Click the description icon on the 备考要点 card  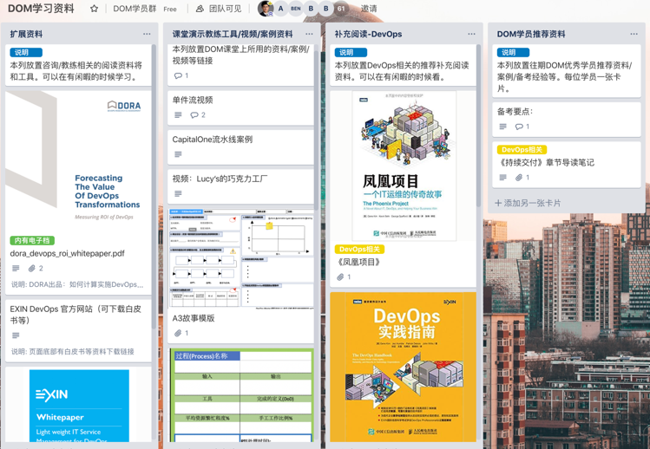click(502, 127)
